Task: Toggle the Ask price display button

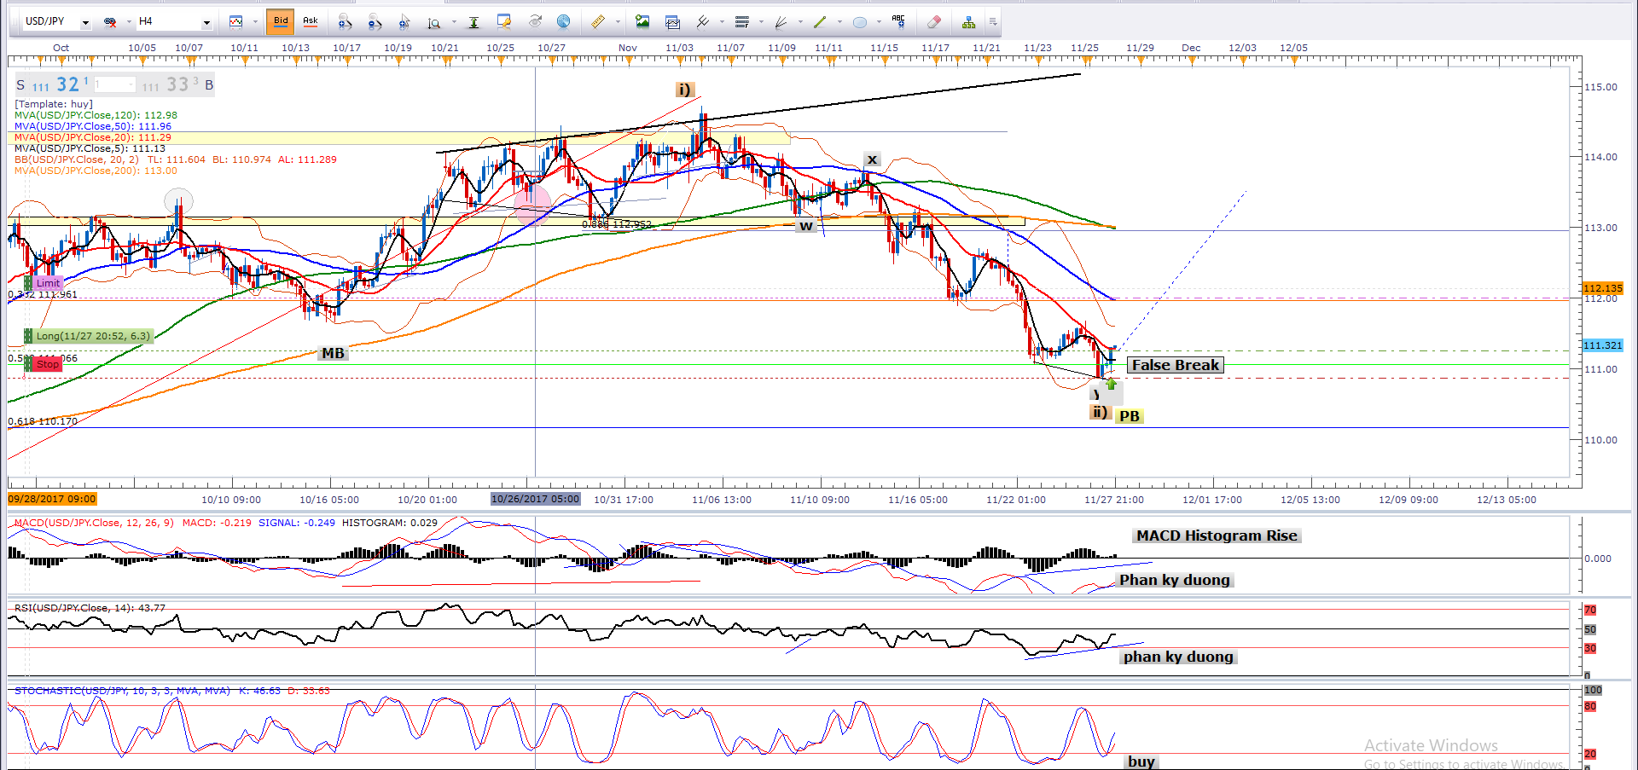Action: click(x=311, y=21)
